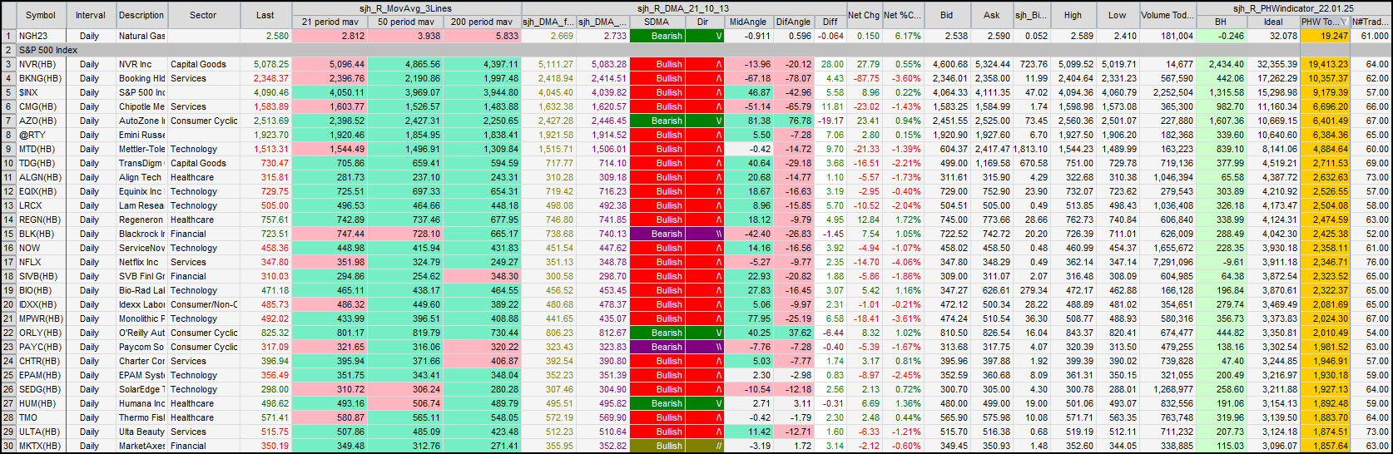Click the Diff column header
The image size is (1393, 454).
(x=830, y=22)
